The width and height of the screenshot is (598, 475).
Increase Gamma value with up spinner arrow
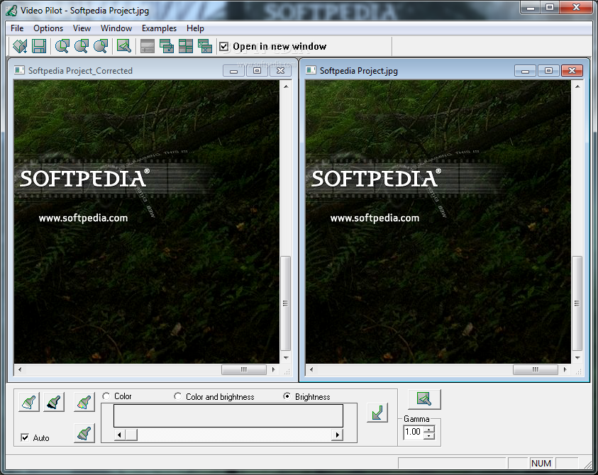pos(429,429)
